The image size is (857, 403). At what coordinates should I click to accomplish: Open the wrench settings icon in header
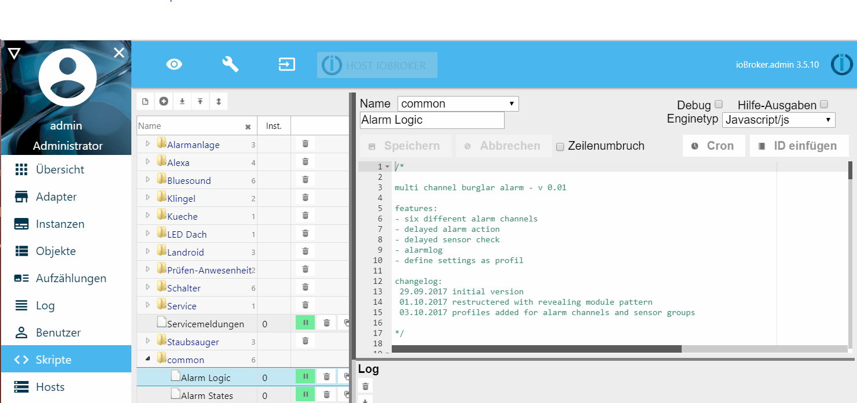(x=230, y=64)
